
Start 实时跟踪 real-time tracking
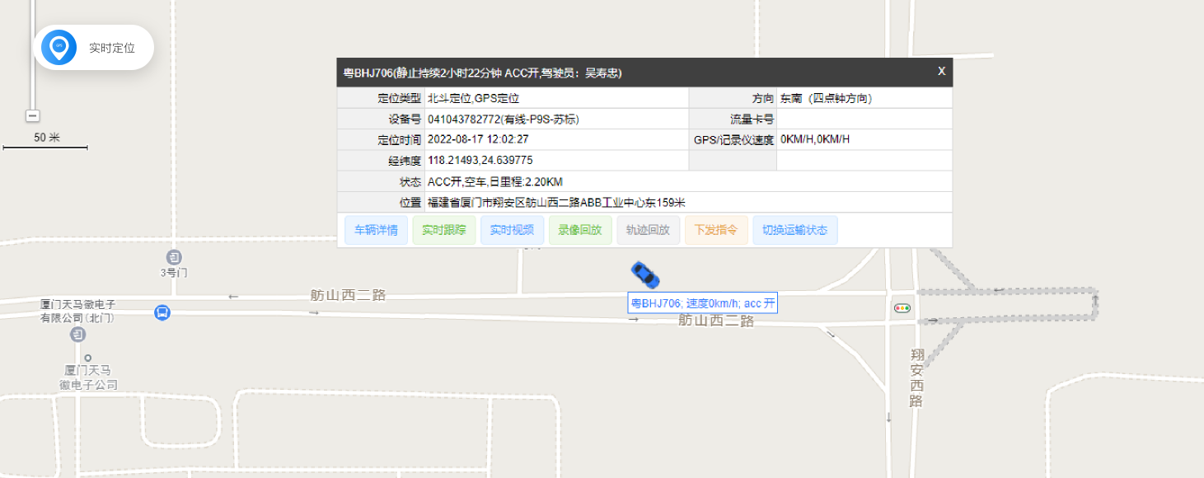(x=443, y=231)
